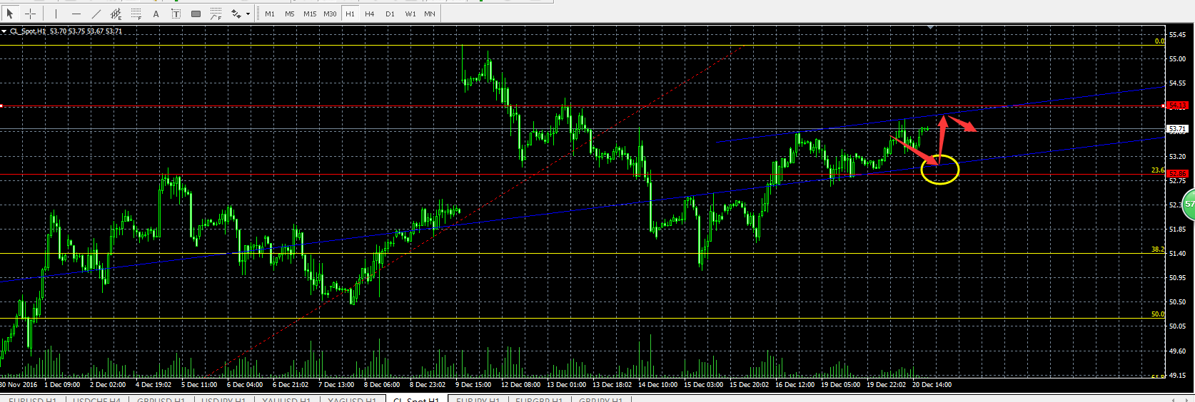Switch chart to D1 daily timeframe
Screen dimensions: 1195x402
click(390, 14)
